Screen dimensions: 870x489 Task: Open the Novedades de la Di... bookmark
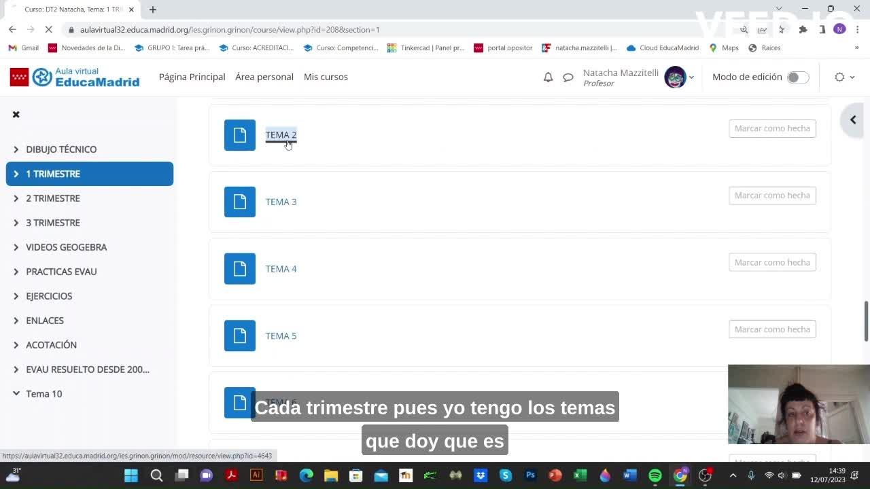[x=87, y=48]
